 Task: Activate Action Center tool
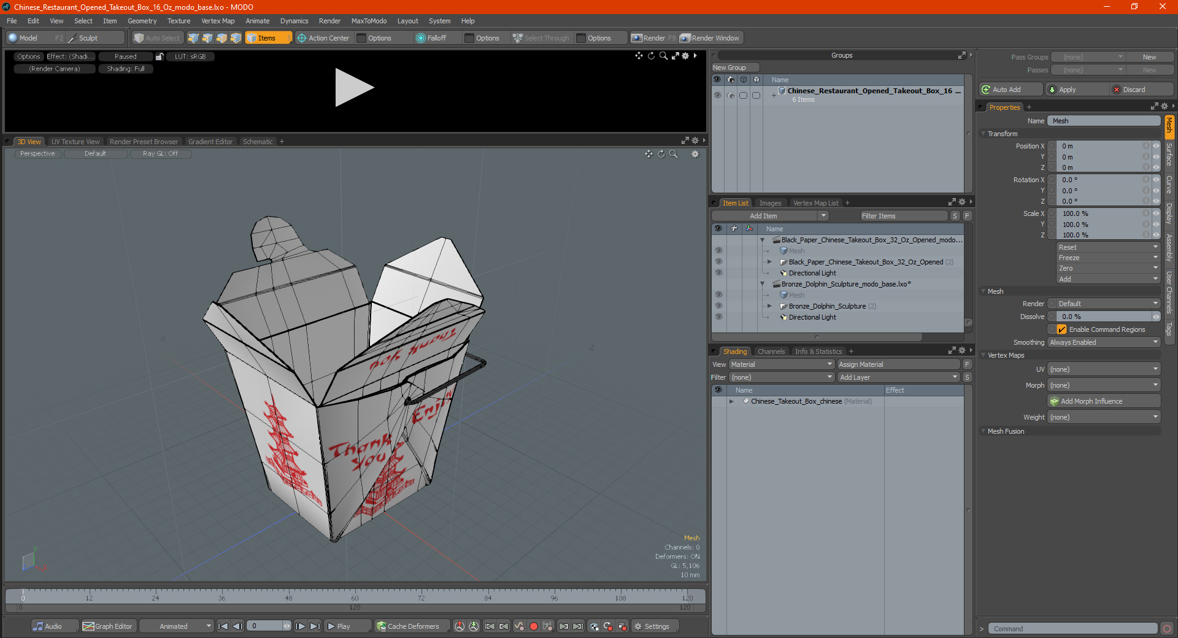pos(323,38)
